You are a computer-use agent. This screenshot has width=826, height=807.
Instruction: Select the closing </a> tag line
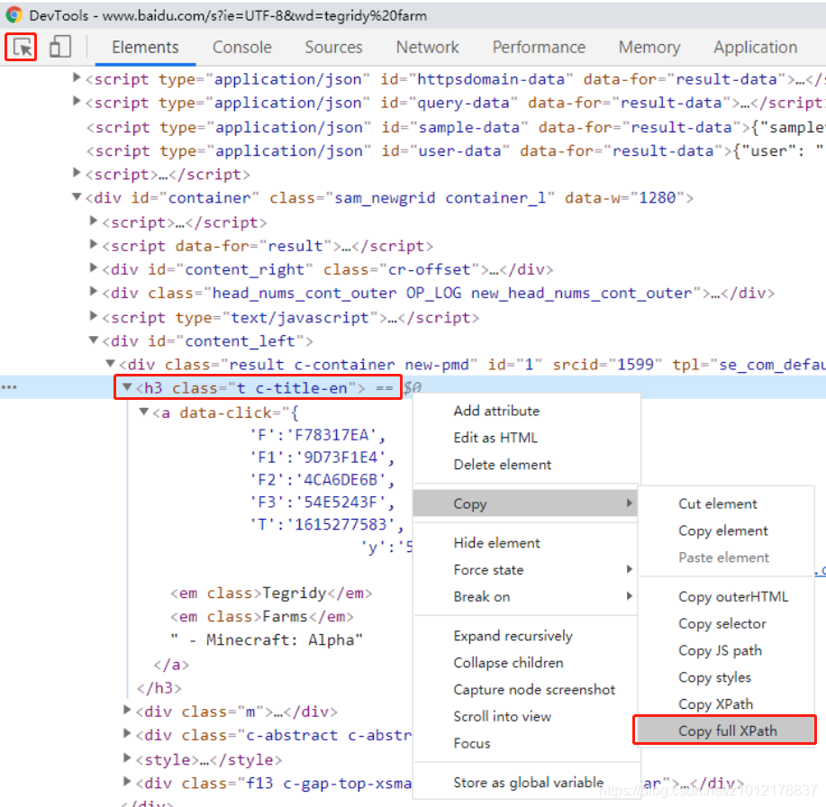(x=171, y=665)
